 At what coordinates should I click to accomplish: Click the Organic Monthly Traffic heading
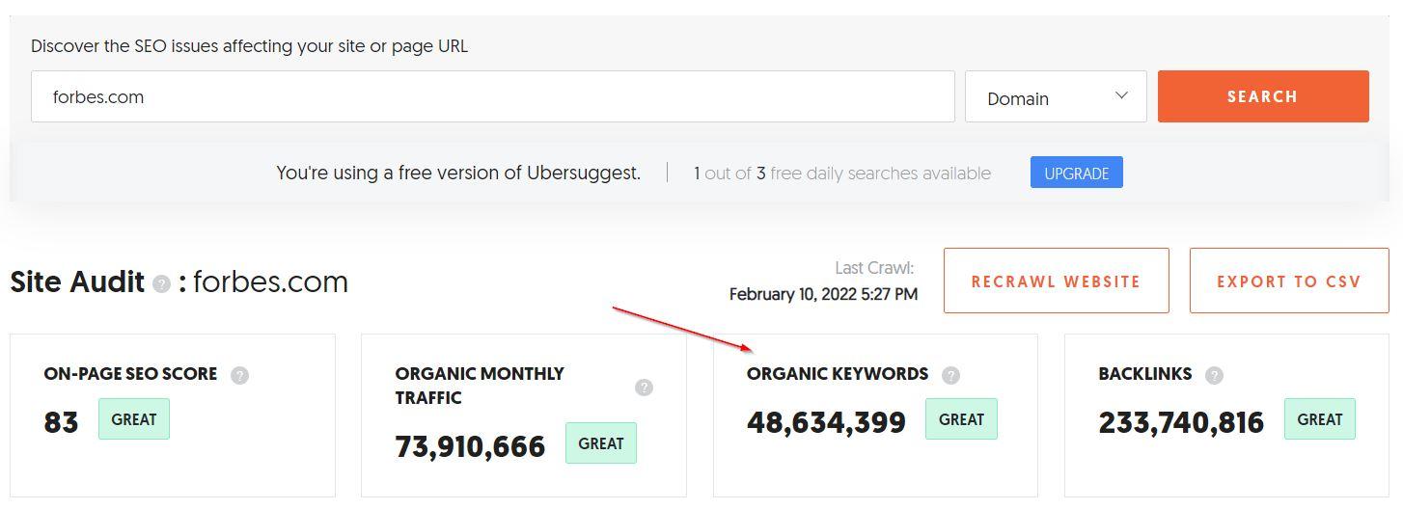480,386
